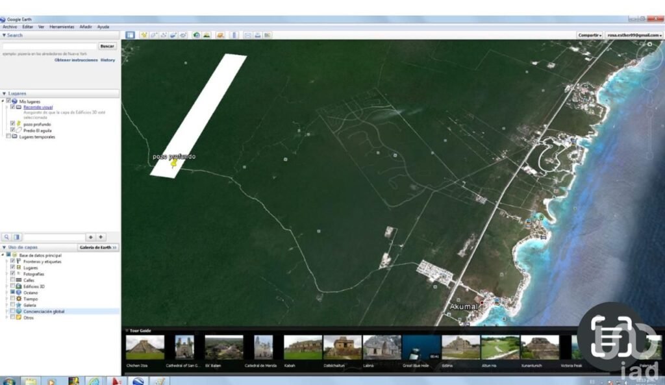Click the search magnifier icon in Places panel
Image resolution: width=665 pixels, height=385 pixels.
click(x=6, y=238)
